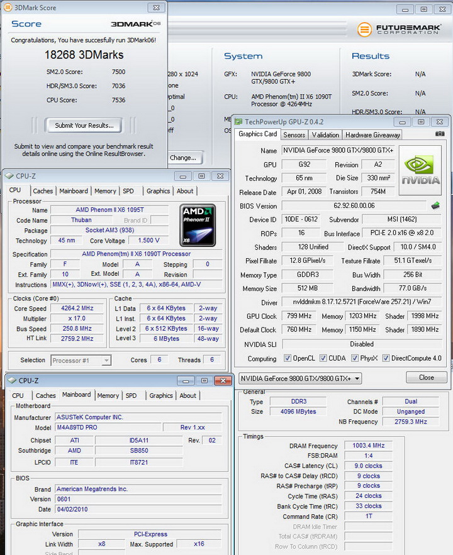453x555 pixels.
Task: Close the 3DMark Score window
Action: (x=156, y=8)
